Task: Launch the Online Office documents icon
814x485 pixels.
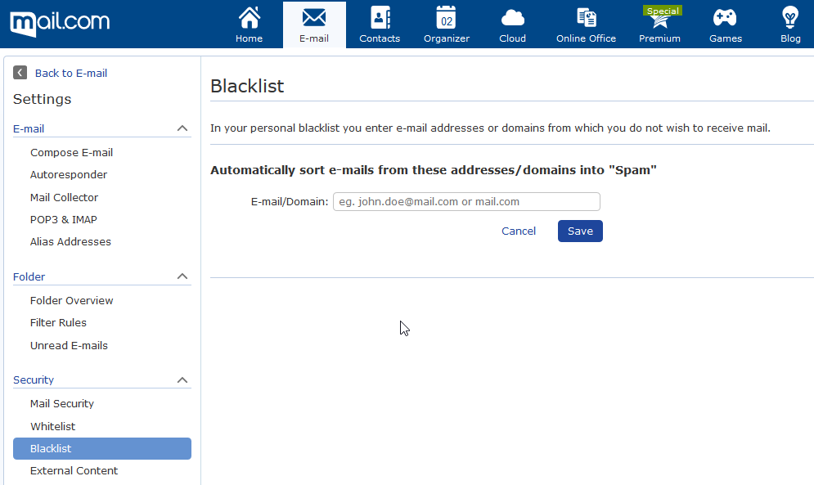Action: 586,18
